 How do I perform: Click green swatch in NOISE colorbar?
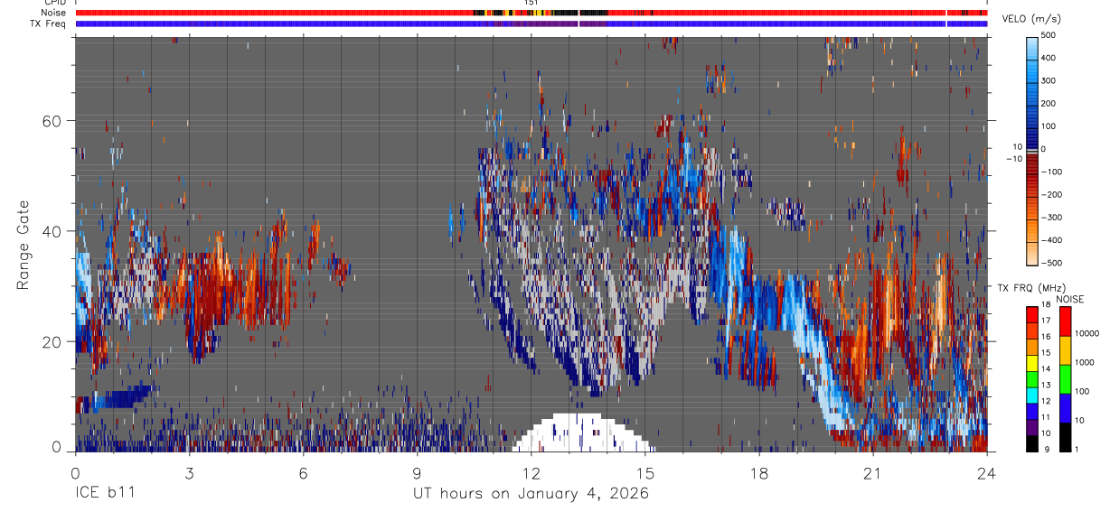click(x=1065, y=377)
